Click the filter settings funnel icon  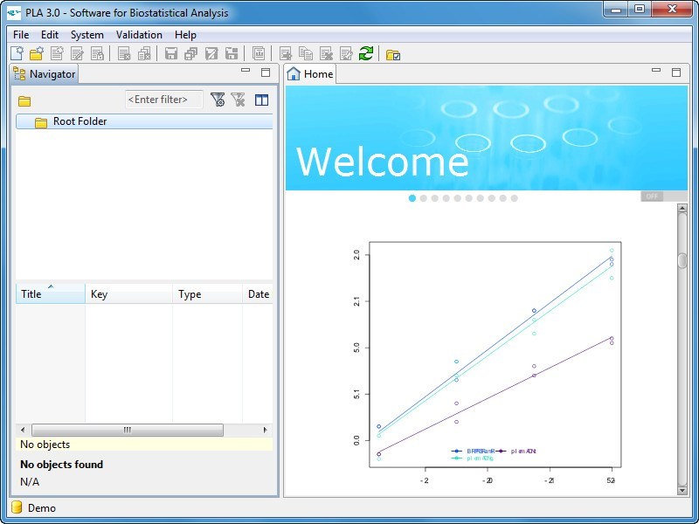[x=218, y=100]
